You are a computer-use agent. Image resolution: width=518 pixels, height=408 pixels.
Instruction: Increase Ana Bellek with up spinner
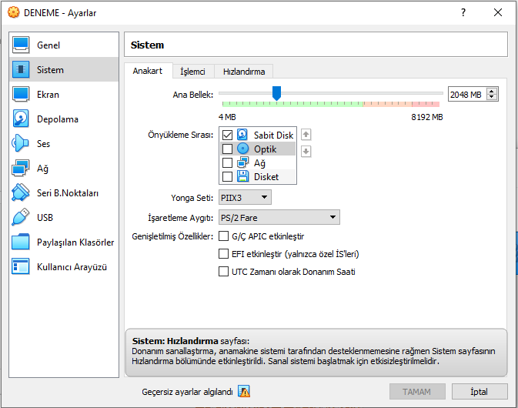[x=492, y=92]
